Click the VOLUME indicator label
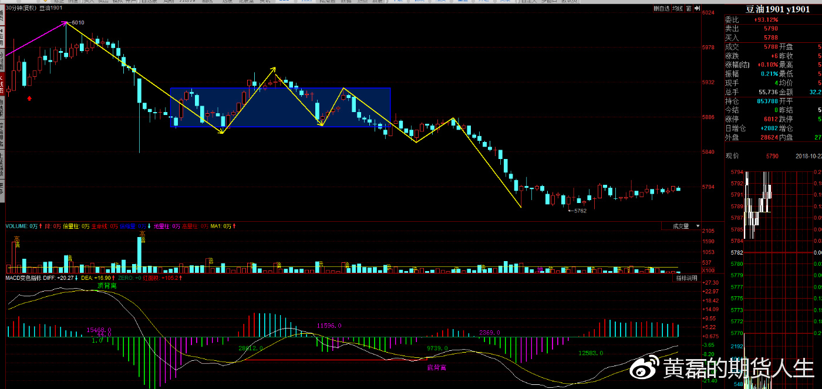 coord(17,226)
